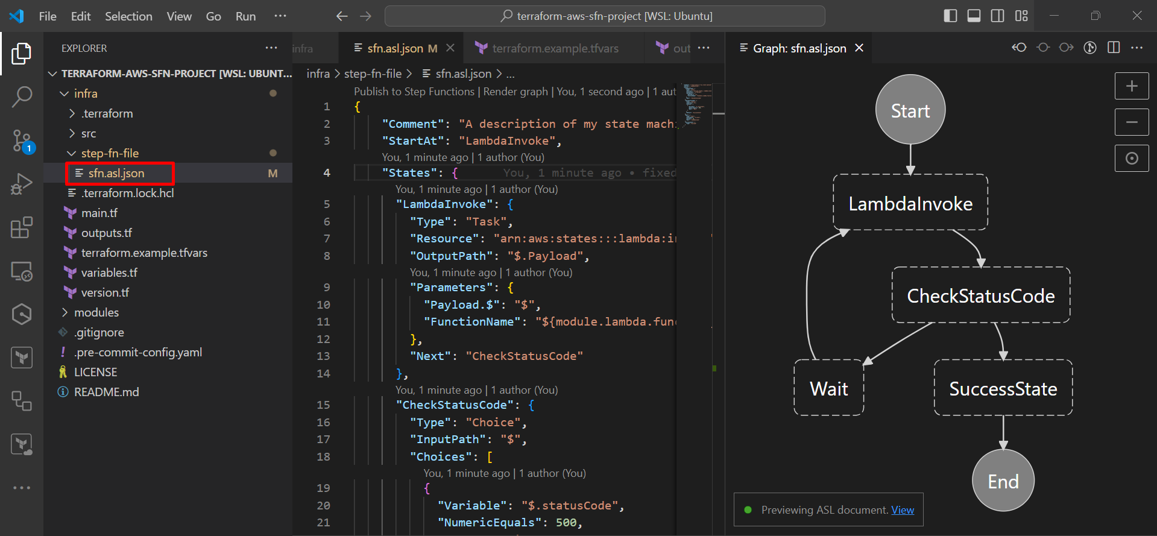The width and height of the screenshot is (1157, 536).
Task: Open the lower Terraform icon in the activity bar
Action: 22,445
